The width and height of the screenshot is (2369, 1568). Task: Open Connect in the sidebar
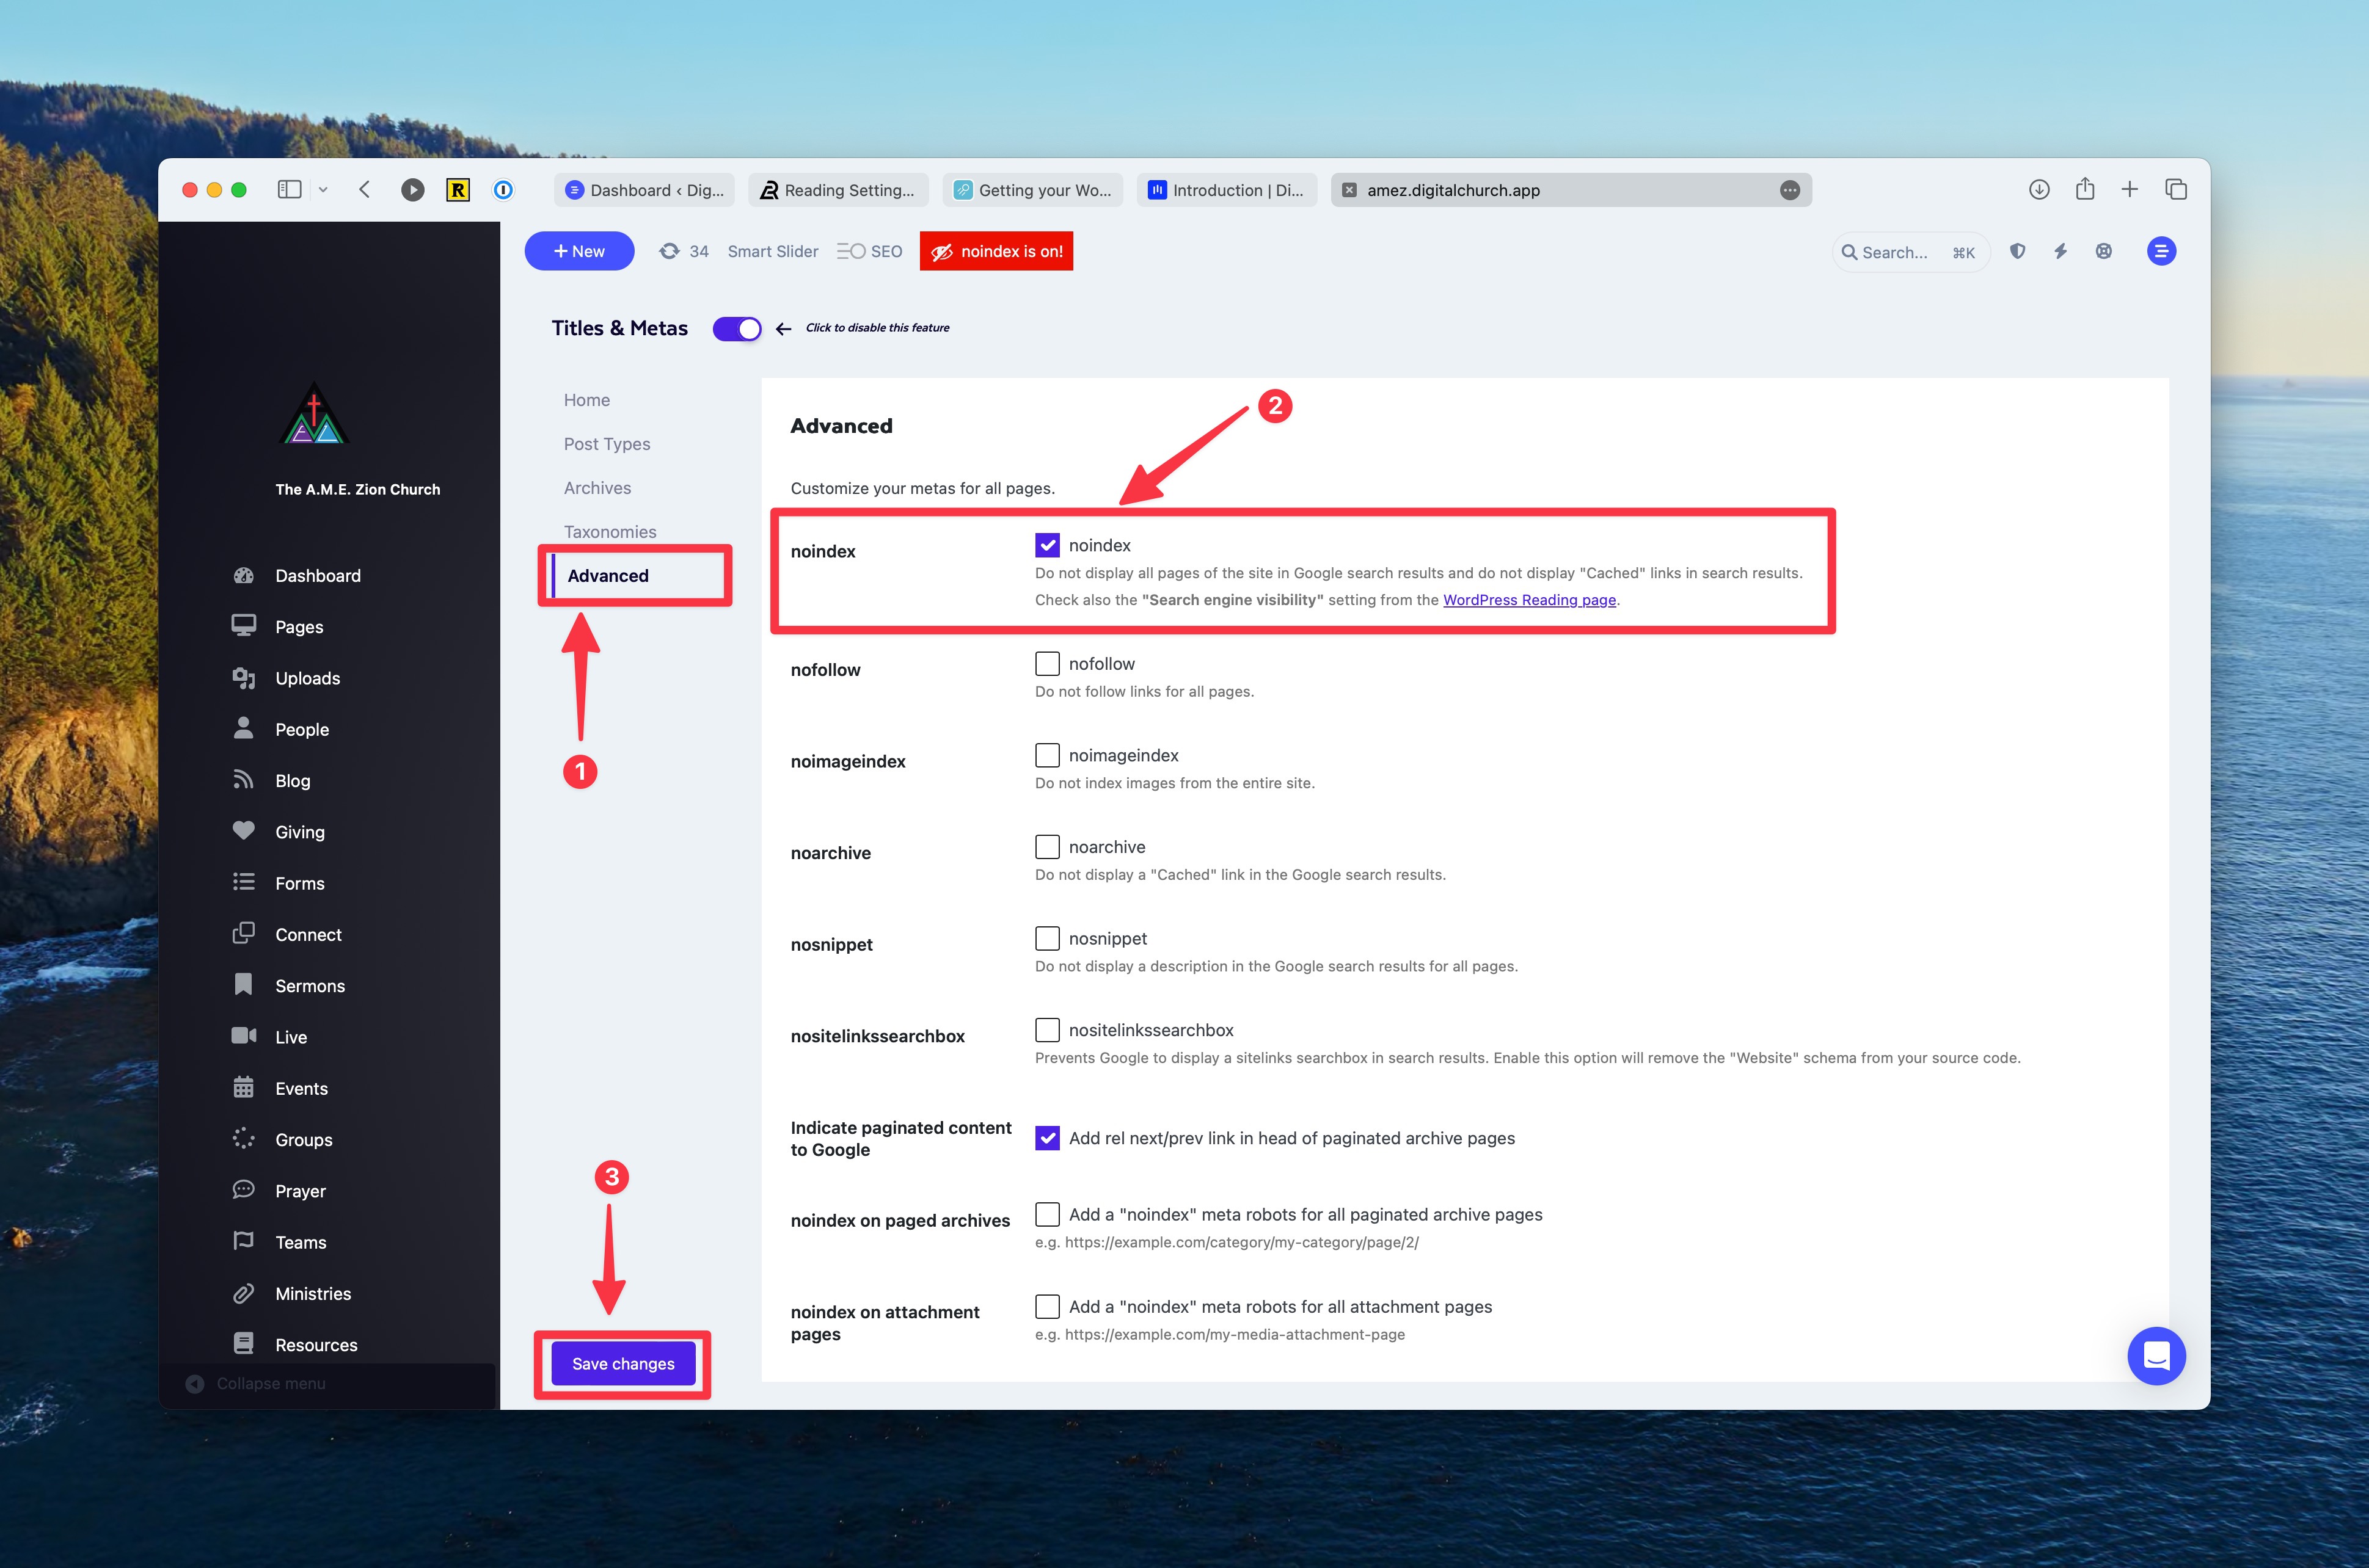308,935
